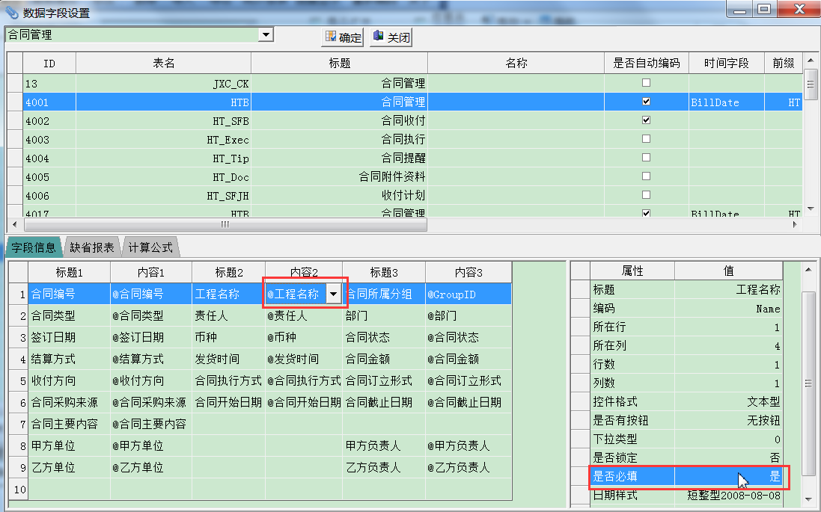
Task: Click the 确定 confirm button
Action: (x=343, y=37)
